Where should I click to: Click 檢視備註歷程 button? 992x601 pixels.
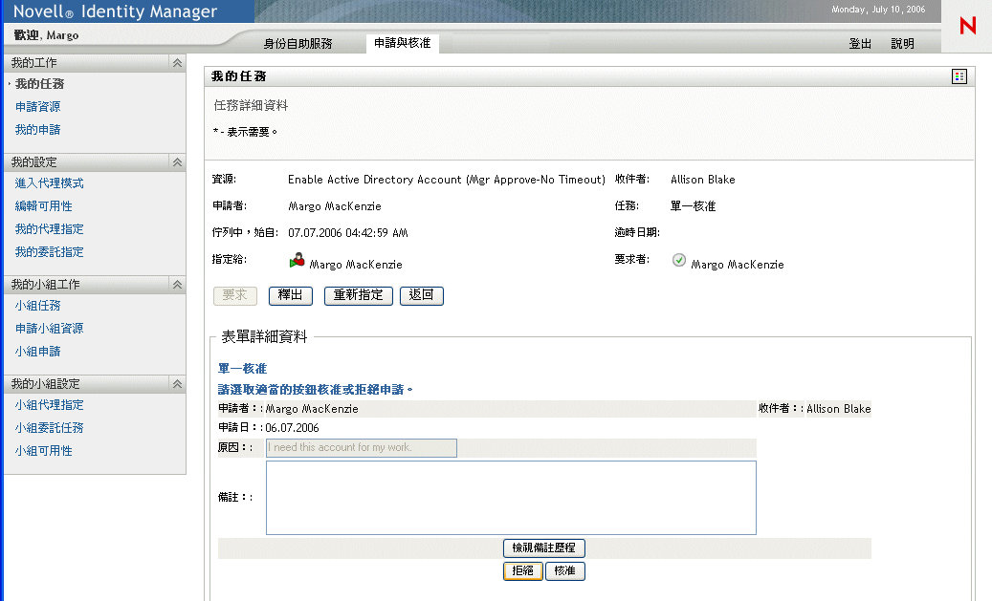[544, 547]
